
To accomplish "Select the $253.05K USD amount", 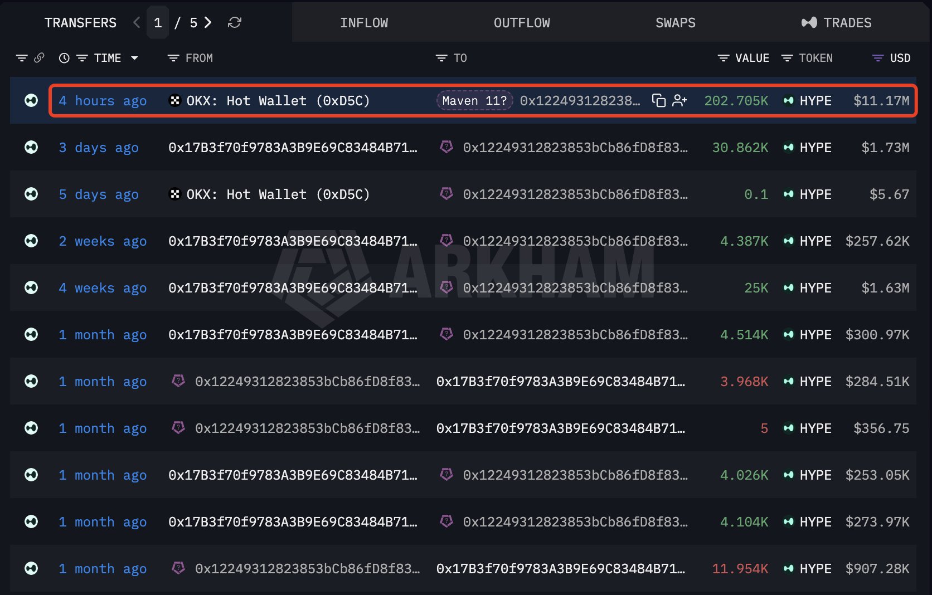I will click(x=877, y=475).
